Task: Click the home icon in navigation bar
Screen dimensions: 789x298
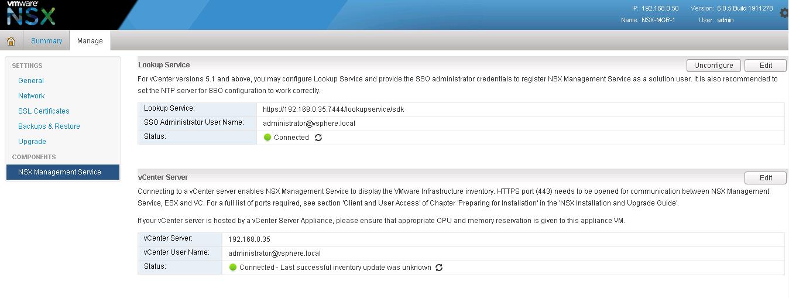Action: click(x=11, y=41)
